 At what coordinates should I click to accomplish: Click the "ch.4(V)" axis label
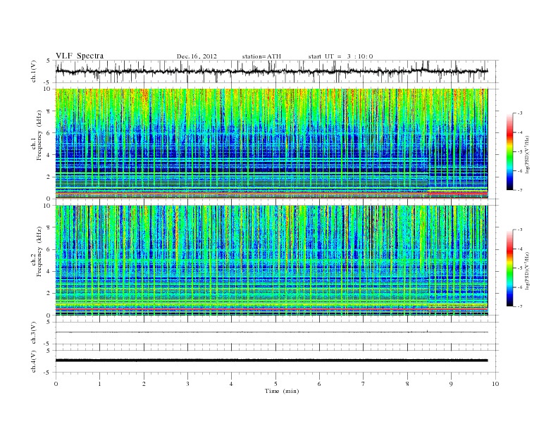coord(34,361)
